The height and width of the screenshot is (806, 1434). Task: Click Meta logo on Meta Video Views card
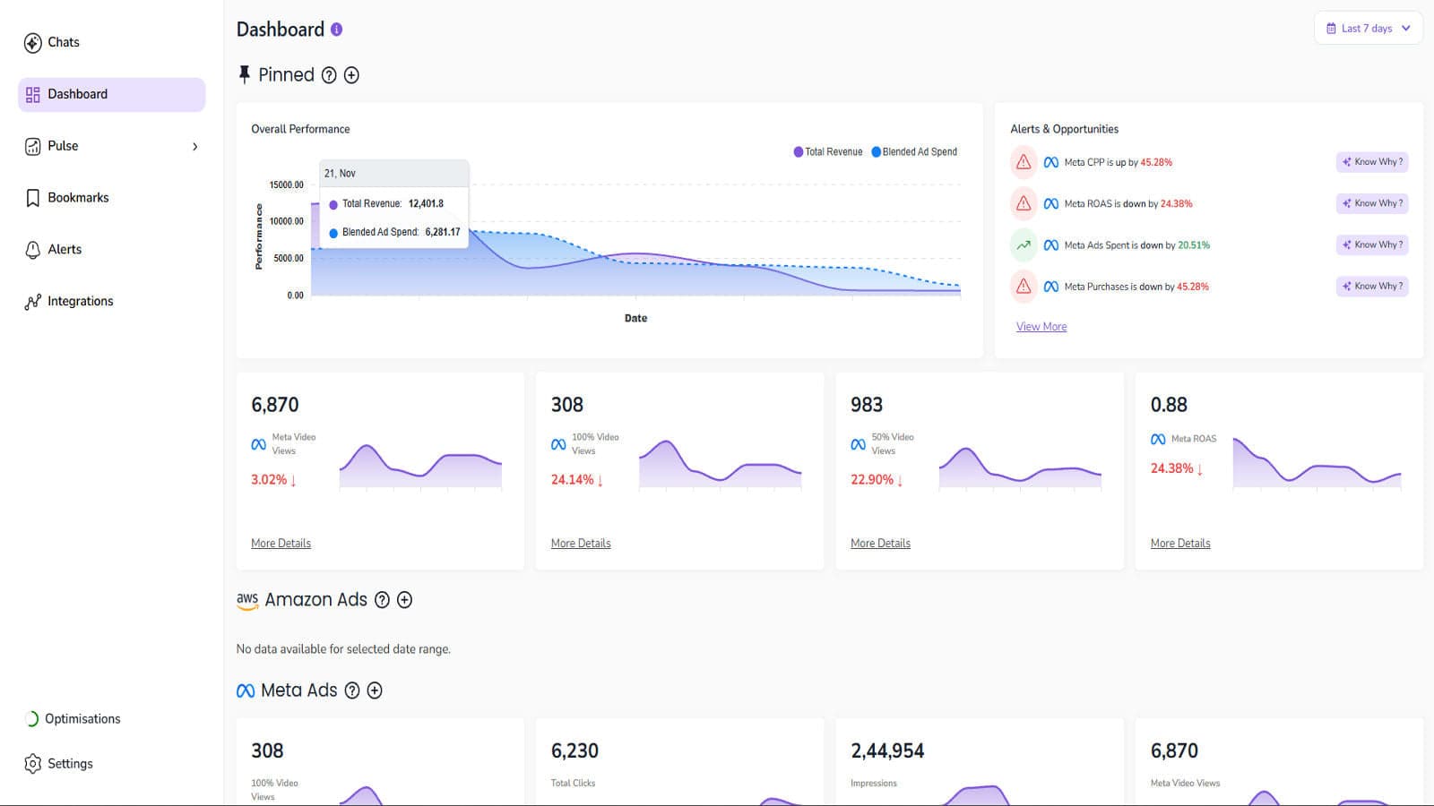[258, 444]
